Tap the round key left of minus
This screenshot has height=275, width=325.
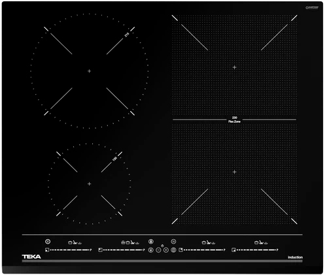[x=150, y=250]
